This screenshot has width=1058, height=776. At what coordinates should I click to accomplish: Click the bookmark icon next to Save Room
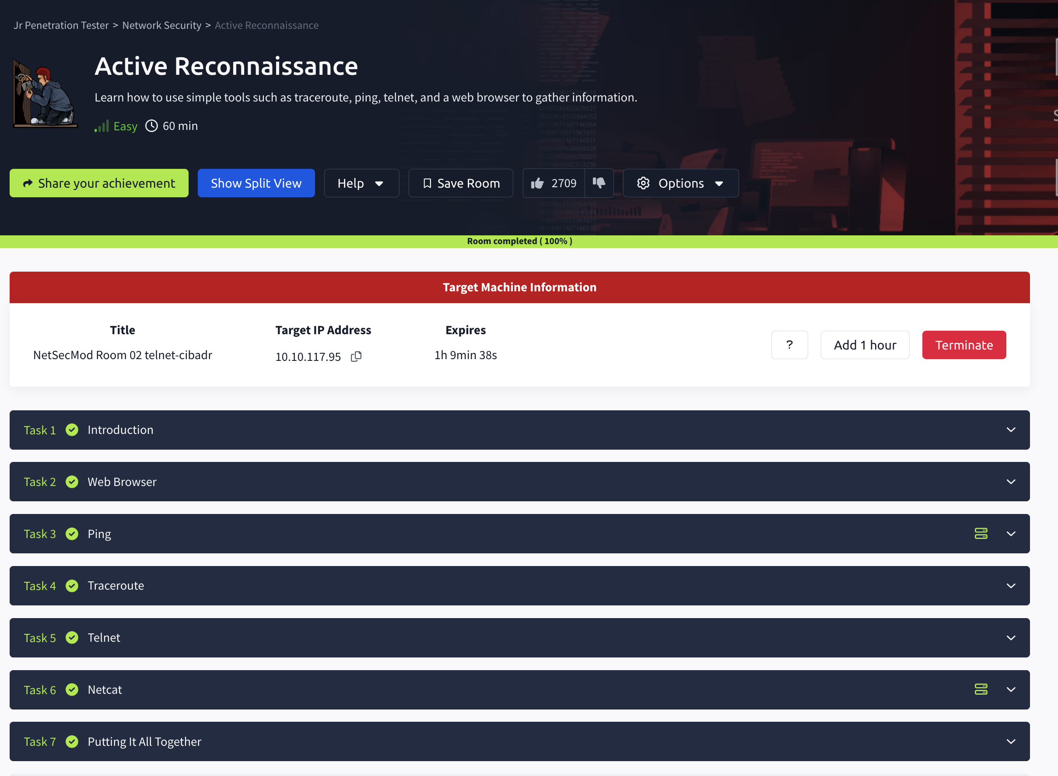(x=427, y=183)
